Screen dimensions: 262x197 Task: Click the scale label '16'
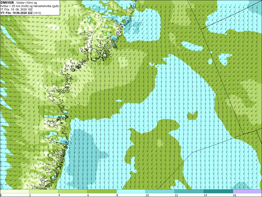(x=234, y=195)
